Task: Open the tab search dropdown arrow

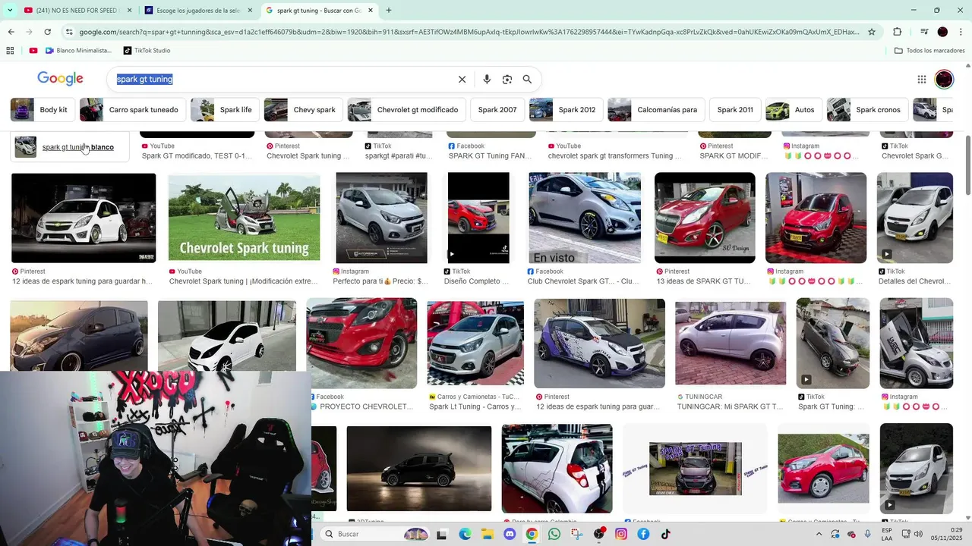Action: click(11, 11)
